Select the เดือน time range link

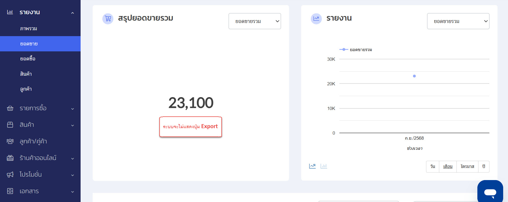click(x=448, y=167)
